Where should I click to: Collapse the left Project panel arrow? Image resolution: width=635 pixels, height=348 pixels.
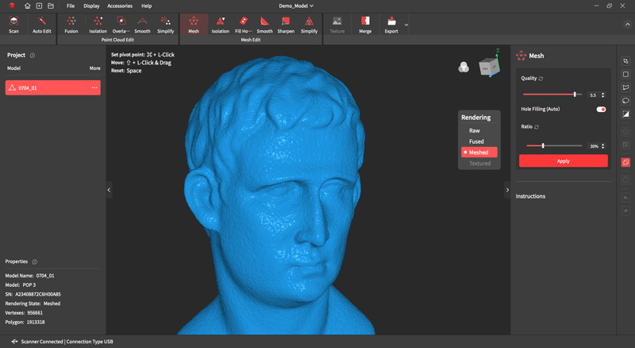[109, 190]
